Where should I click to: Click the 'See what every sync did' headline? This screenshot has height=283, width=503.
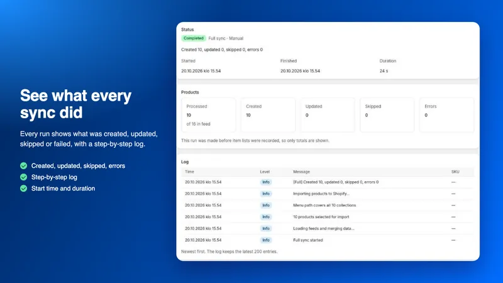point(75,104)
